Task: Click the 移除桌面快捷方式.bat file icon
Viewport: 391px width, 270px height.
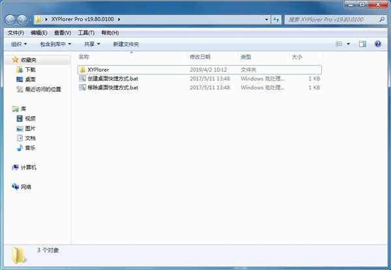Action: pos(82,87)
